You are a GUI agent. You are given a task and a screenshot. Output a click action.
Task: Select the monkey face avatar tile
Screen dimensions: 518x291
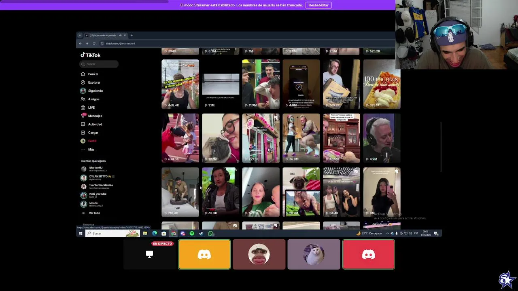click(259, 254)
